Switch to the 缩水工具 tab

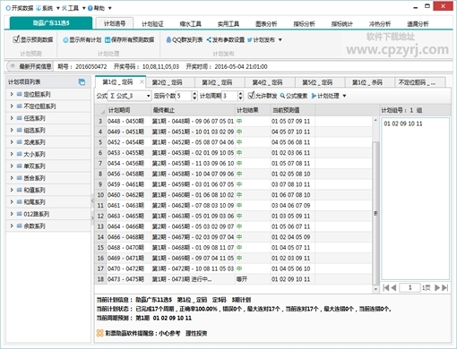pyautogui.click(x=190, y=24)
